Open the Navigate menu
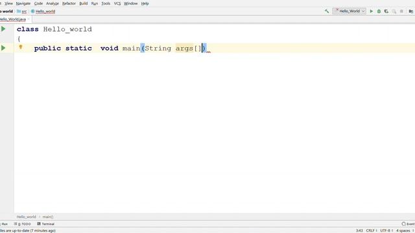Screen dimensions: 415x233 tap(23, 3)
